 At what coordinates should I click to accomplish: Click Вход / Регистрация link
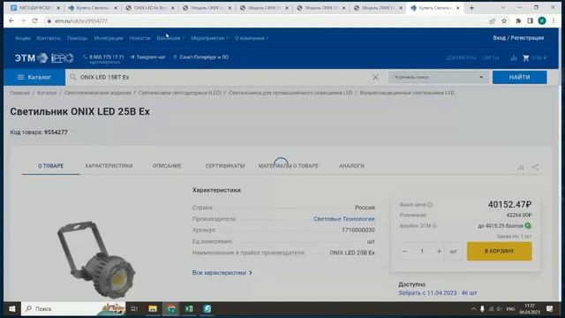pyautogui.click(x=518, y=38)
